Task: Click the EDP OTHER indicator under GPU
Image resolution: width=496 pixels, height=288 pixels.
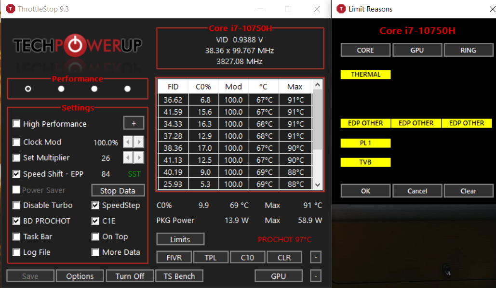Action: click(x=416, y=123)
